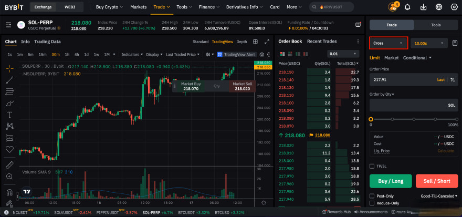
Task: Expand the Order by Qty dropdown
Action: 382,95
